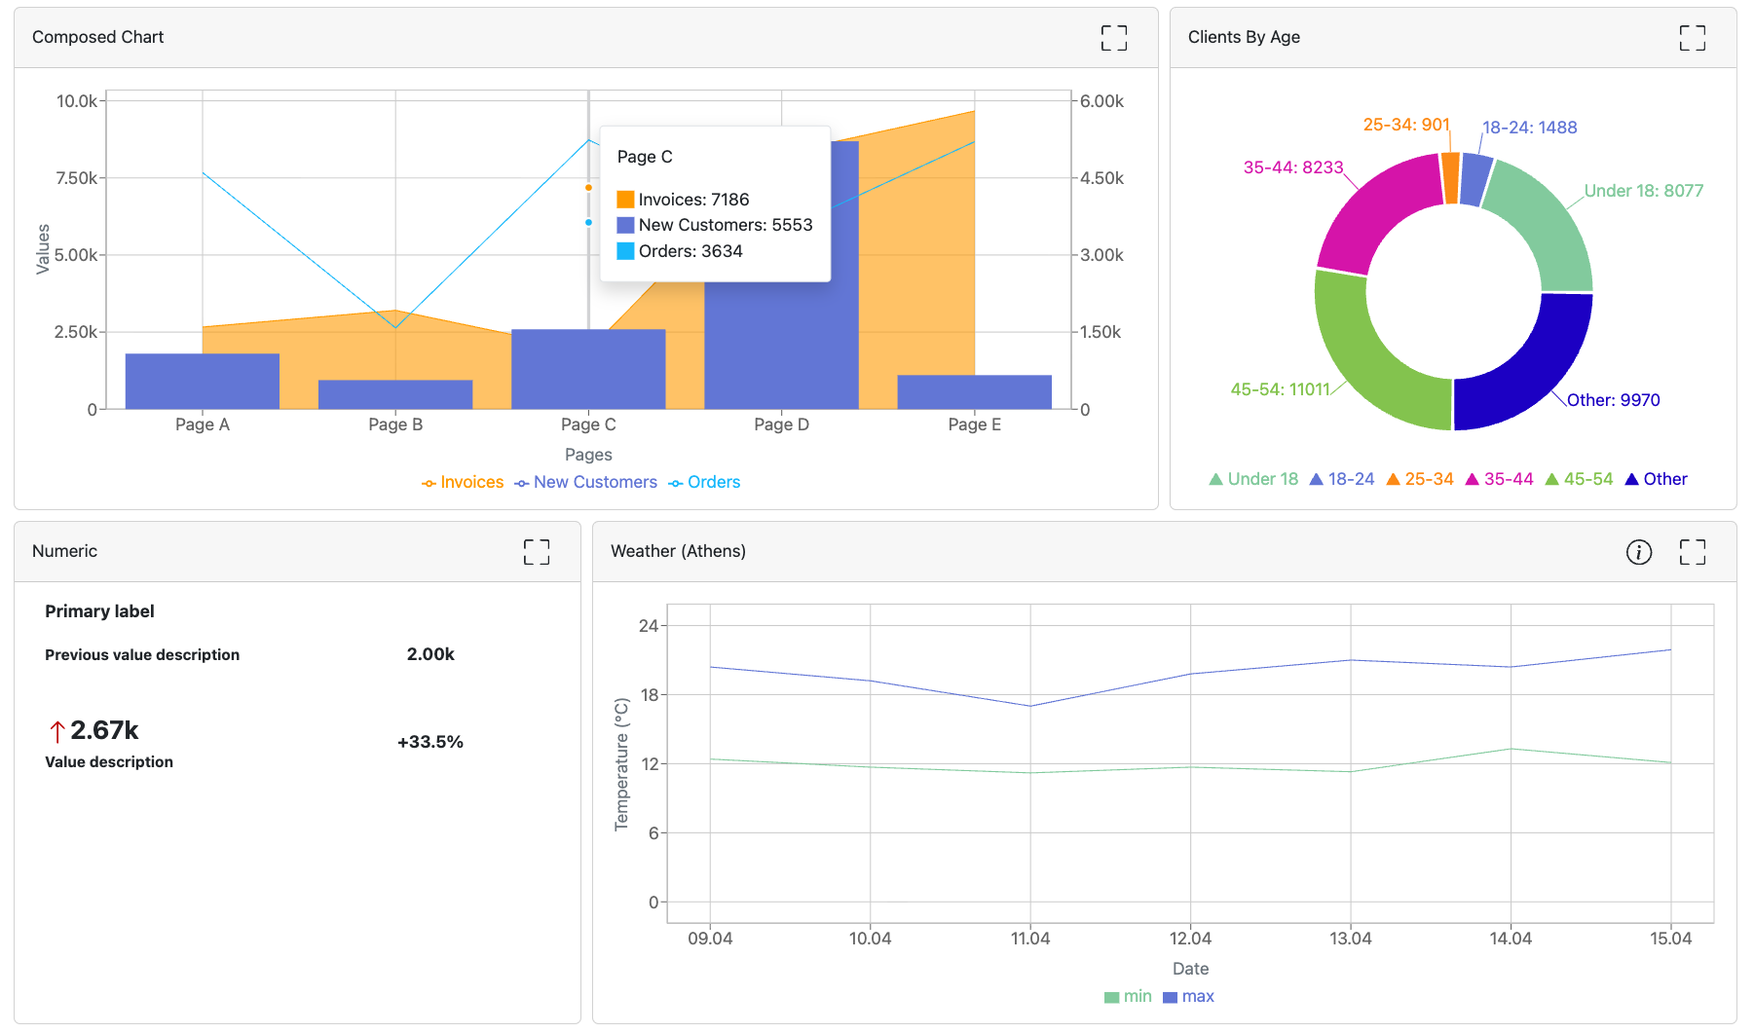Toggle the min temperature legend item
This screenshot has height=1033, width=1754.
pyautogui.click(x=1128, y=997)
